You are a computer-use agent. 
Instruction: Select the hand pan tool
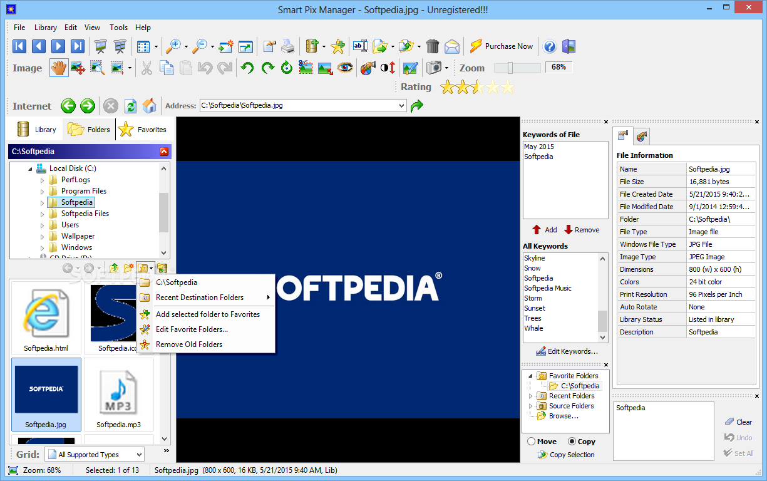(x=59, y=68)
